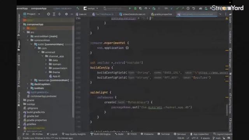Viewport: 249px width, 140px height.
Task: Toggle the Git tool window
Action: click(26, 134)
